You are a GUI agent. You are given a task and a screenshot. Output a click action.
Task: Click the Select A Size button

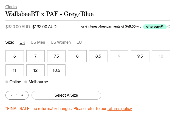click(66, 95)
